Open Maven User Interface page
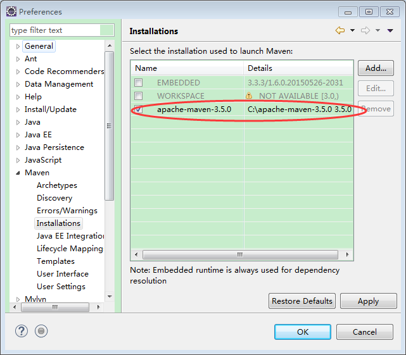The image size is (406, 355). point(63,274)
